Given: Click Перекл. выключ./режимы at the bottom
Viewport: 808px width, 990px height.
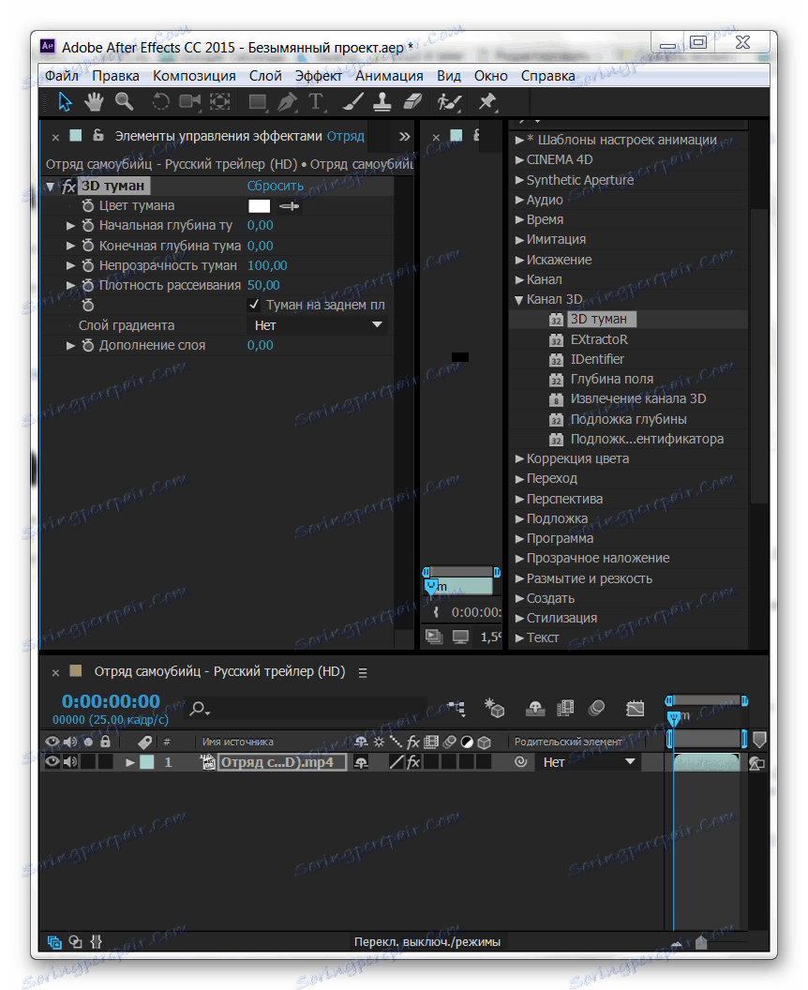Looking at the screenshot, I should [426, 941].
